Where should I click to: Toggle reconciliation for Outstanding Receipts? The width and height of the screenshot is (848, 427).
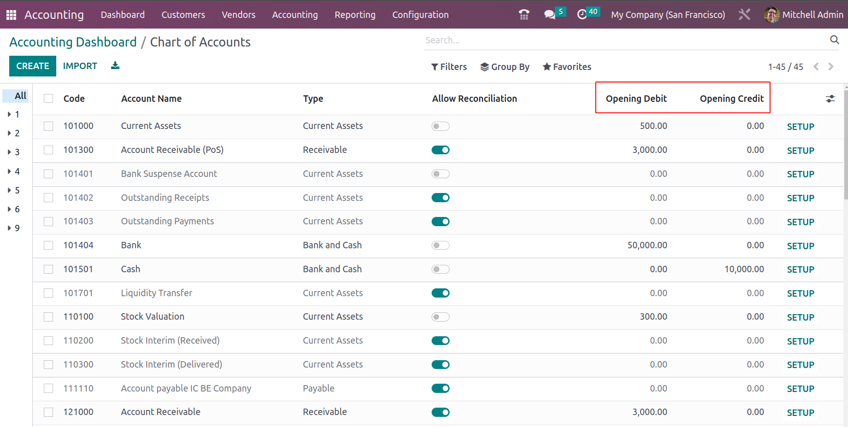point(440,198)
